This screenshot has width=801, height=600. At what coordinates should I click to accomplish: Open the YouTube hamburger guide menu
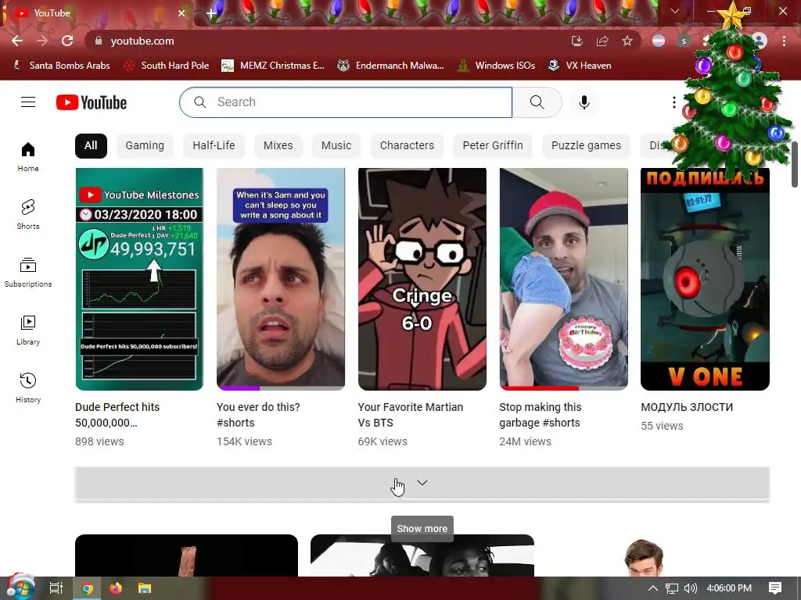(x=28, y=102)
